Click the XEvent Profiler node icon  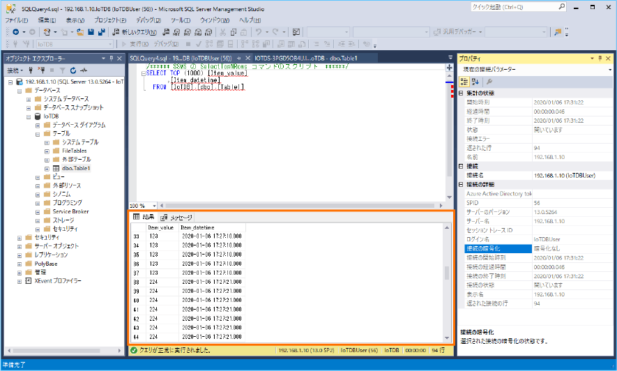[x=29, y=280]
